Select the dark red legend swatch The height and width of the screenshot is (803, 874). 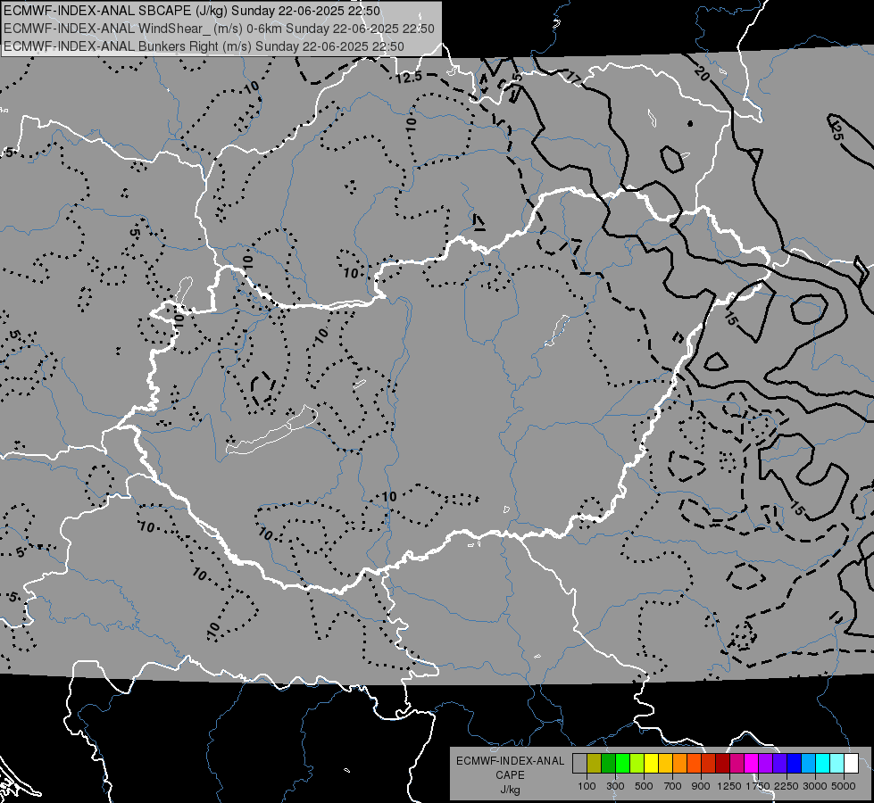(x=722, y=763)
